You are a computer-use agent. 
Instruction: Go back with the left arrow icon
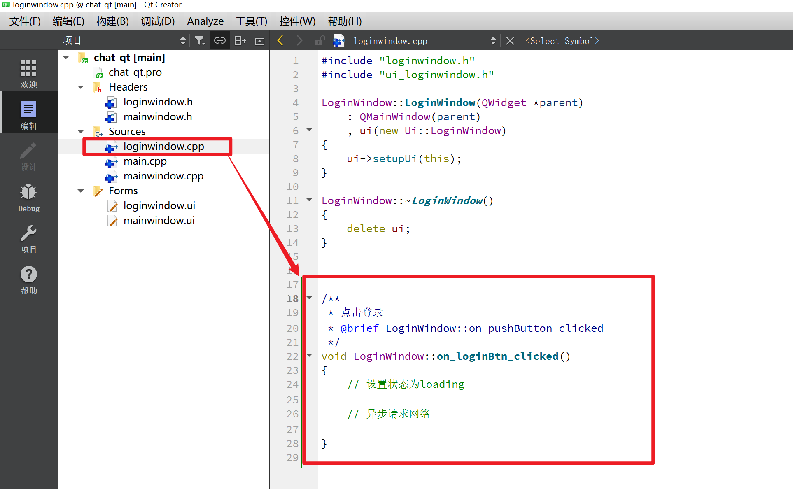pyautogui.click(x=280, y=41)
